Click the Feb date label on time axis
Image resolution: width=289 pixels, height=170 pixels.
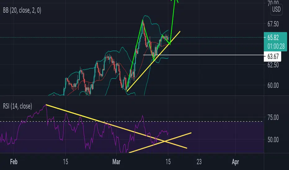coord(14,162)
